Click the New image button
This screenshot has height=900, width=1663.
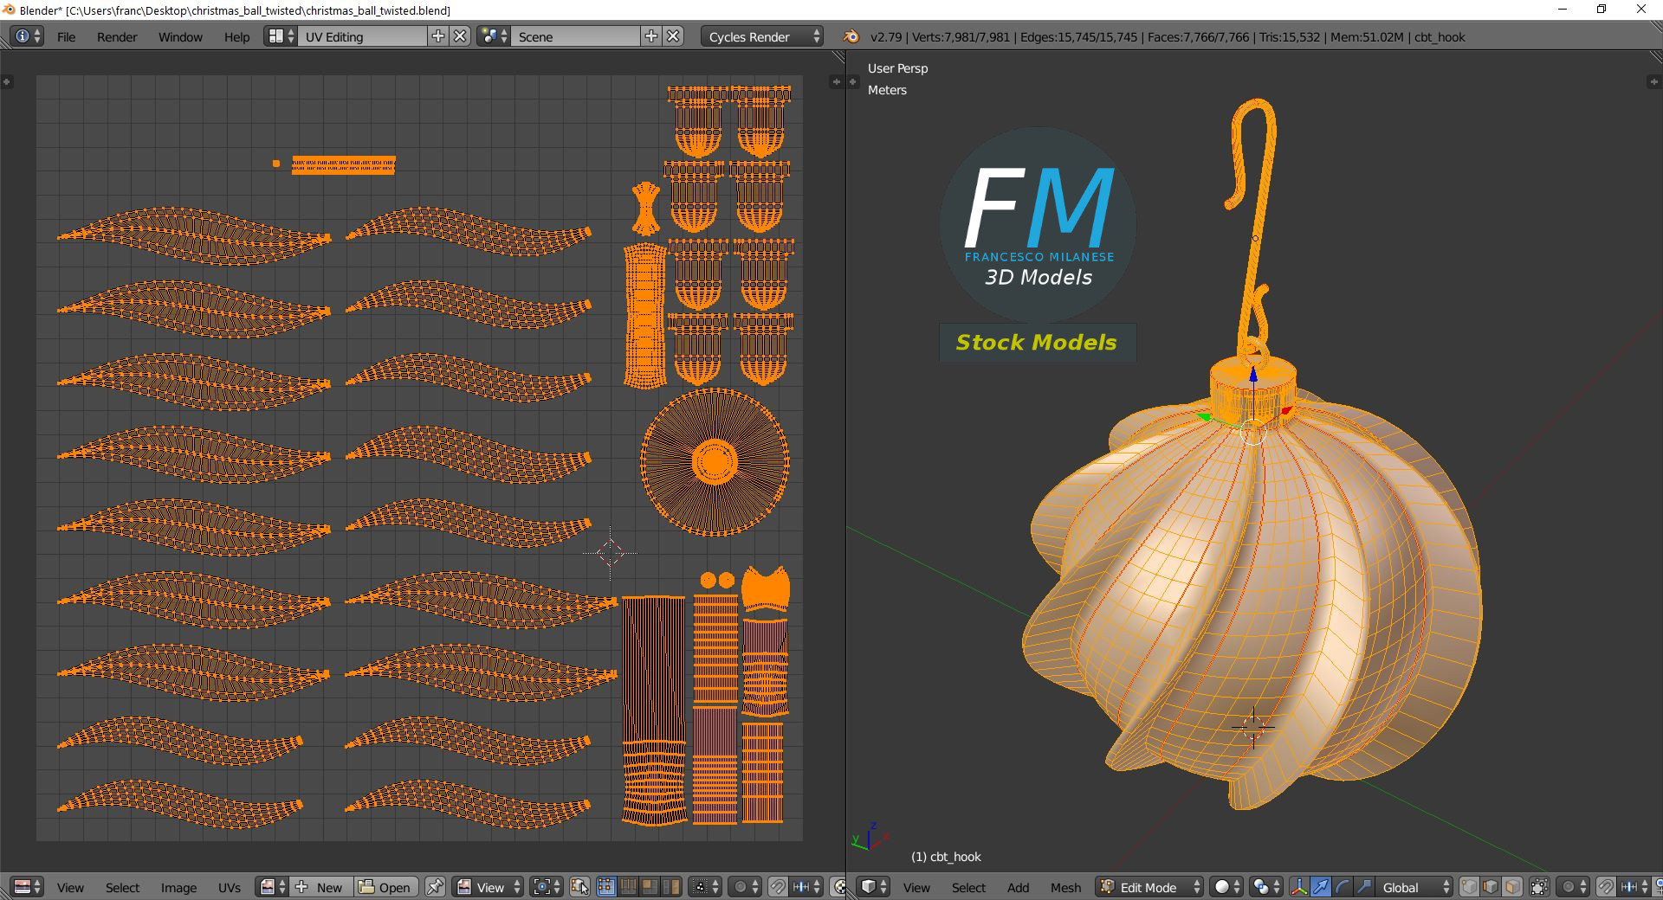click(320, 887)
